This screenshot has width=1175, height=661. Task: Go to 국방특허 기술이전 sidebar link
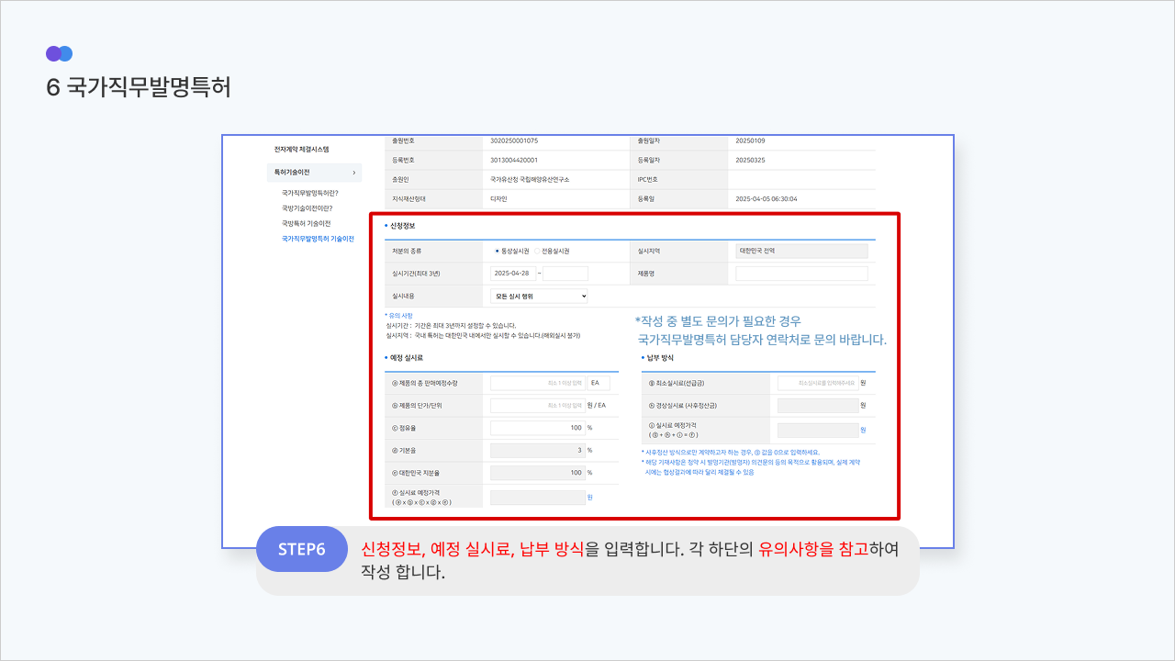(x=306, y=223)
